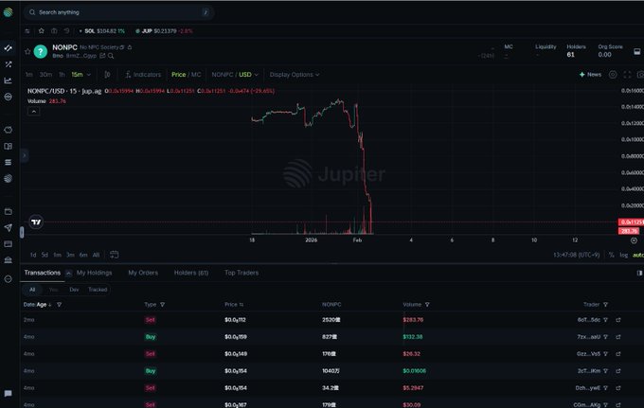
Task: Open the bank building icon in the left sidebar
Action: click(x=9, y=259)
